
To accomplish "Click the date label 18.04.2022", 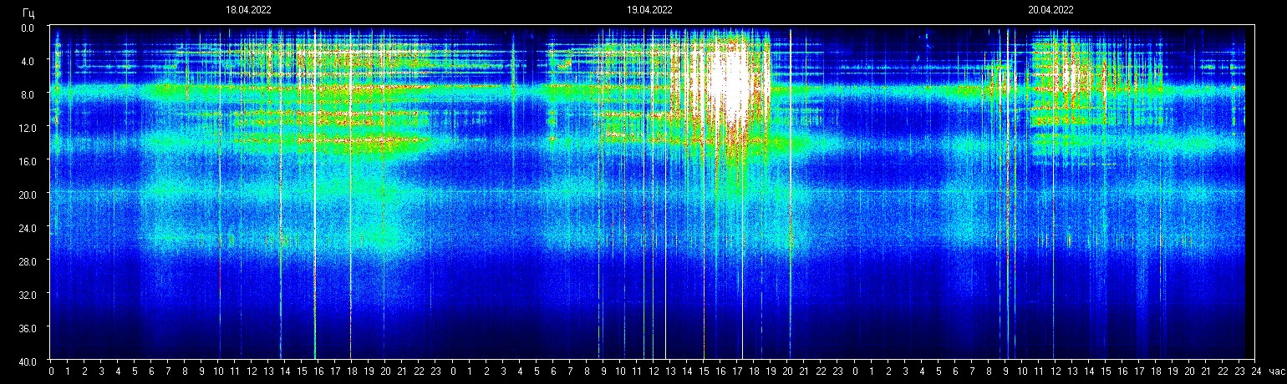I will pos(248,10).
